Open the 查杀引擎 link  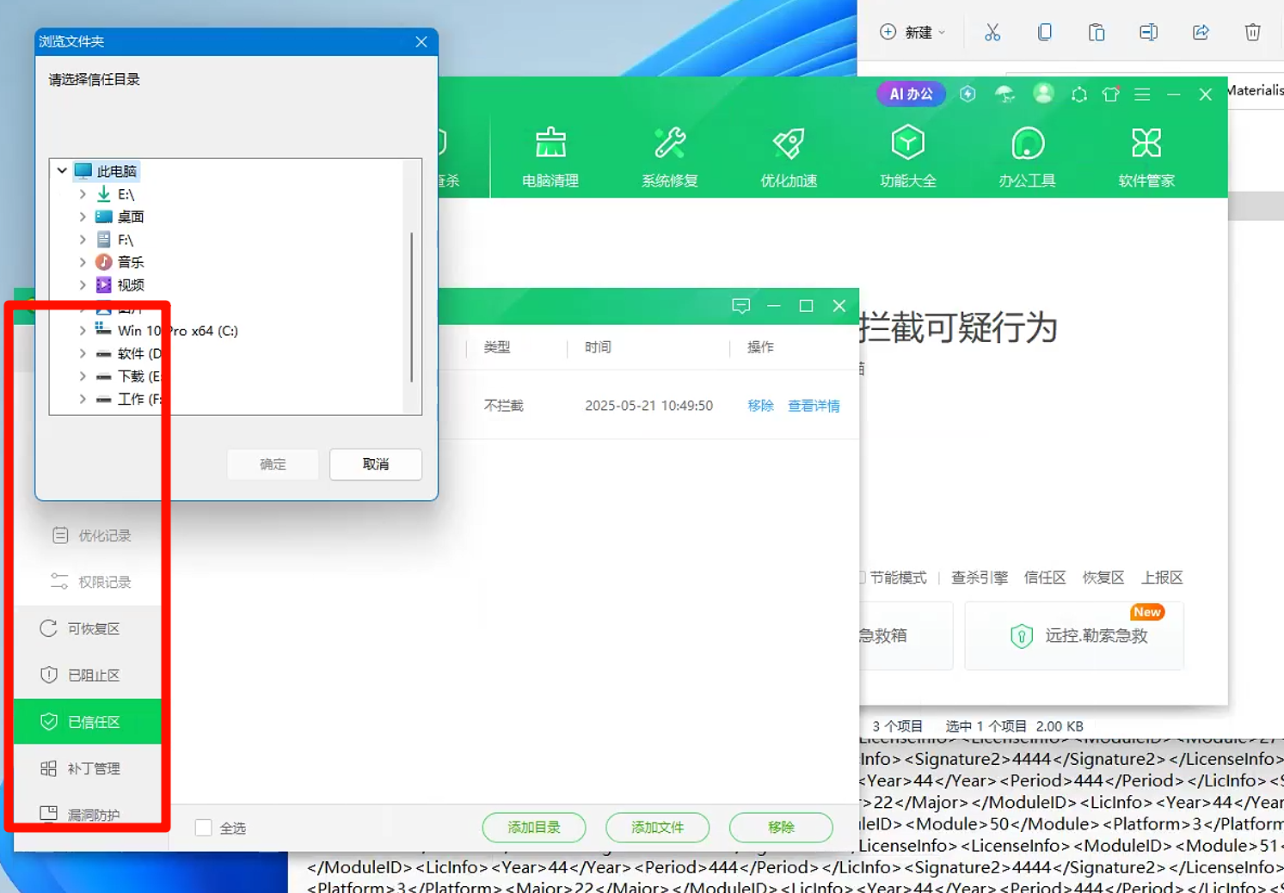(980, 578)
